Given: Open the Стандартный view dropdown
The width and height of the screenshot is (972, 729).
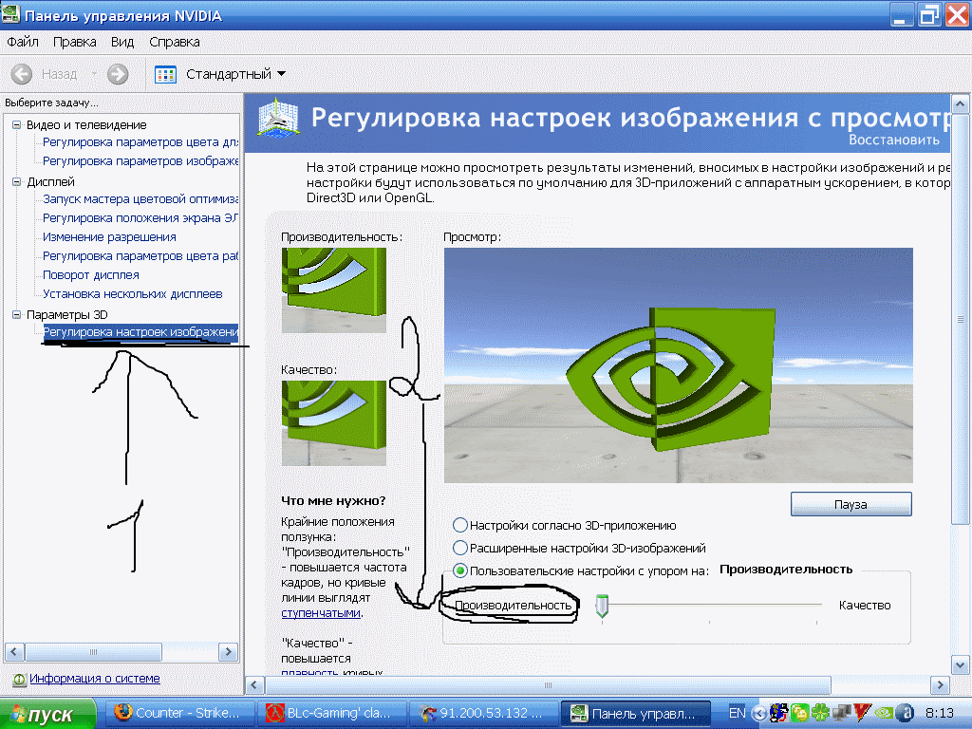Looking at the screenshot, I should (x=282, y=74).
